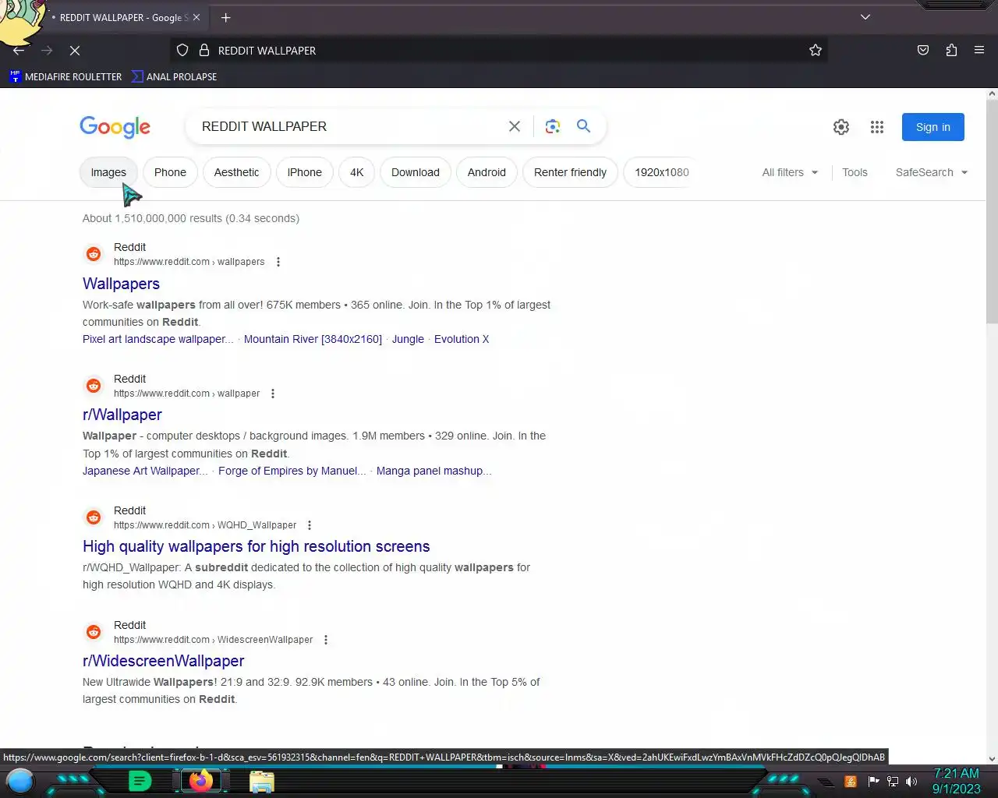This screenshot has width=998, height=798.
Task: Click the Action Center flag icon
Action: 873,781
